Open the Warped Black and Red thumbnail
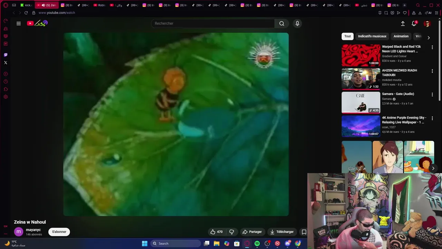 [361, 55]
